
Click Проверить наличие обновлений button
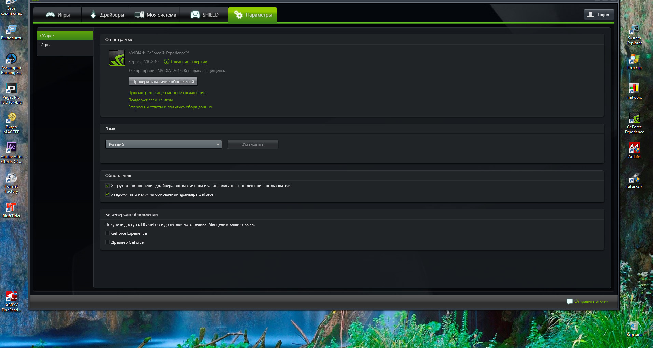[x=163, y=82]
